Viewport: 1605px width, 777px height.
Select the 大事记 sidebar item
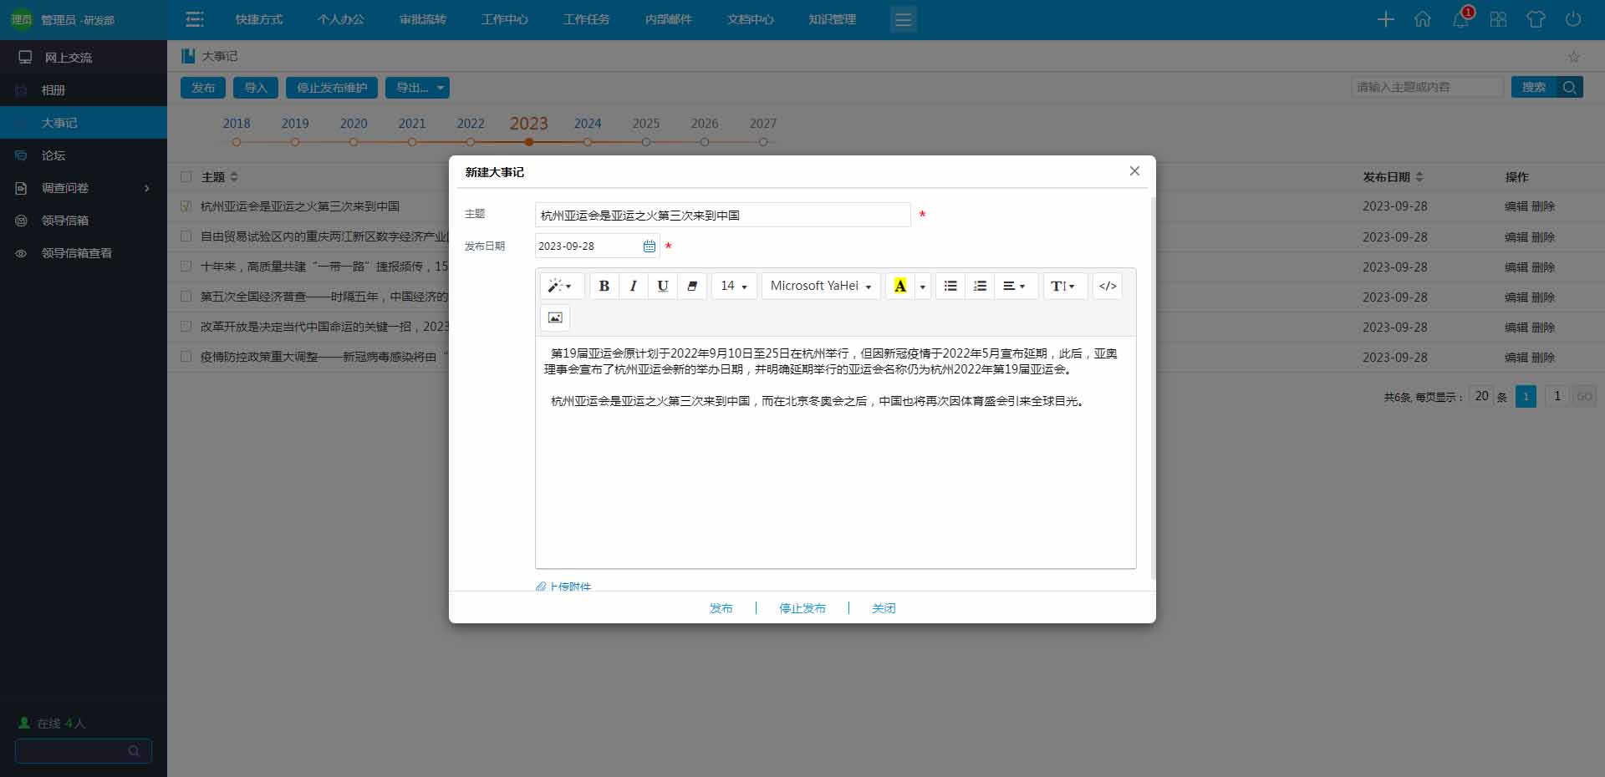click(59, 122)
